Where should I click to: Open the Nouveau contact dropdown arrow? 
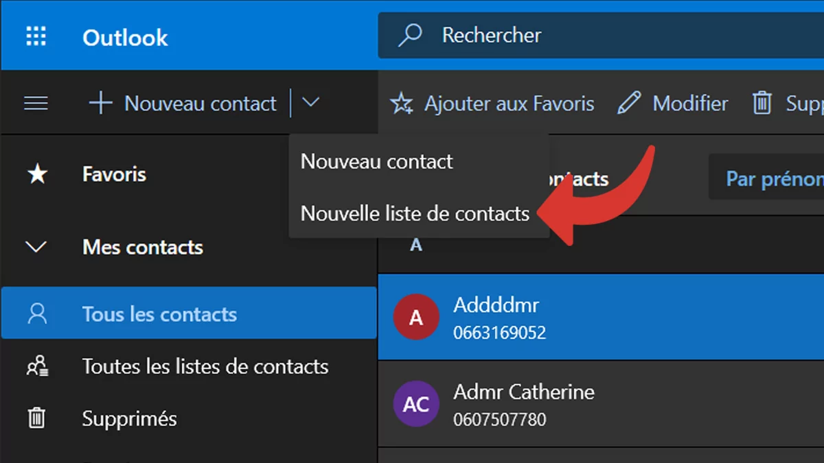[x=311, y=103]
